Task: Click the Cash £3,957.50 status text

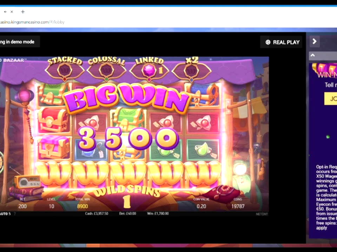Action: (x=97, y=213)
